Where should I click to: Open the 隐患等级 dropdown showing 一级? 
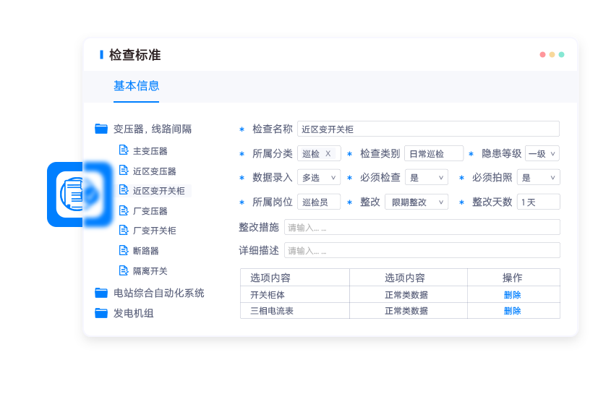pyautogui.click(x=542, y=153)
